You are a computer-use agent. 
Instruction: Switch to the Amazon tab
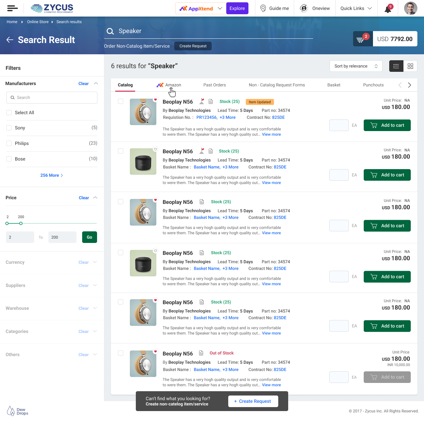click(x=173, y=85)
